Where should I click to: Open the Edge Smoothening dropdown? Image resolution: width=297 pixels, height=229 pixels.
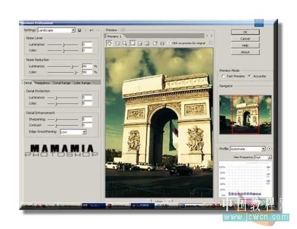pos(73,132)
